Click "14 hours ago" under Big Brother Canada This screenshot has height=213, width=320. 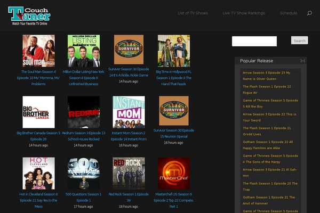[38, 145]
